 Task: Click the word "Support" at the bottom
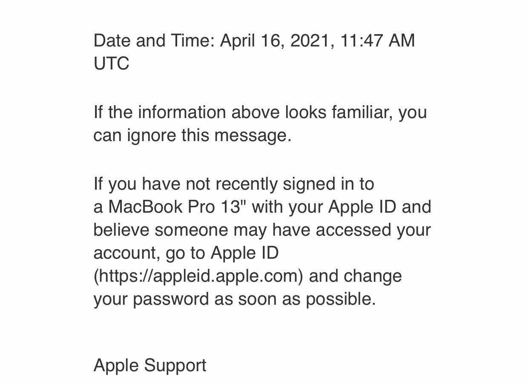click(175, 366)
